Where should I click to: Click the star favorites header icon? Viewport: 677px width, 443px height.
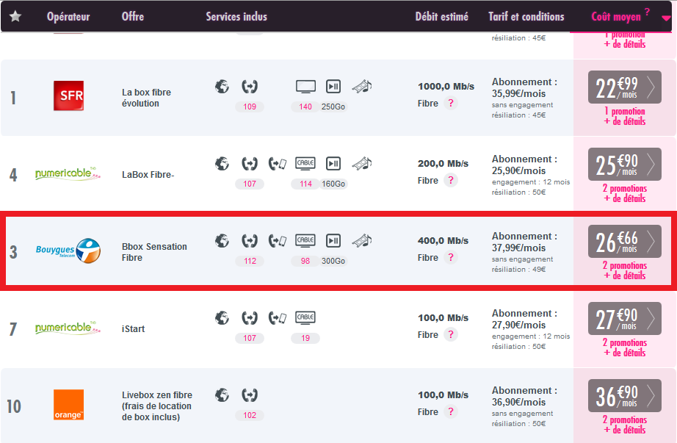click(x=15, y=16)
